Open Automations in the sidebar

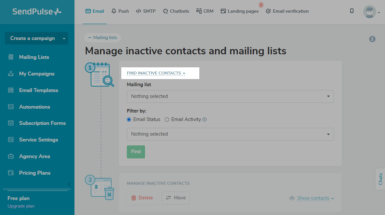tap(34, 107)
